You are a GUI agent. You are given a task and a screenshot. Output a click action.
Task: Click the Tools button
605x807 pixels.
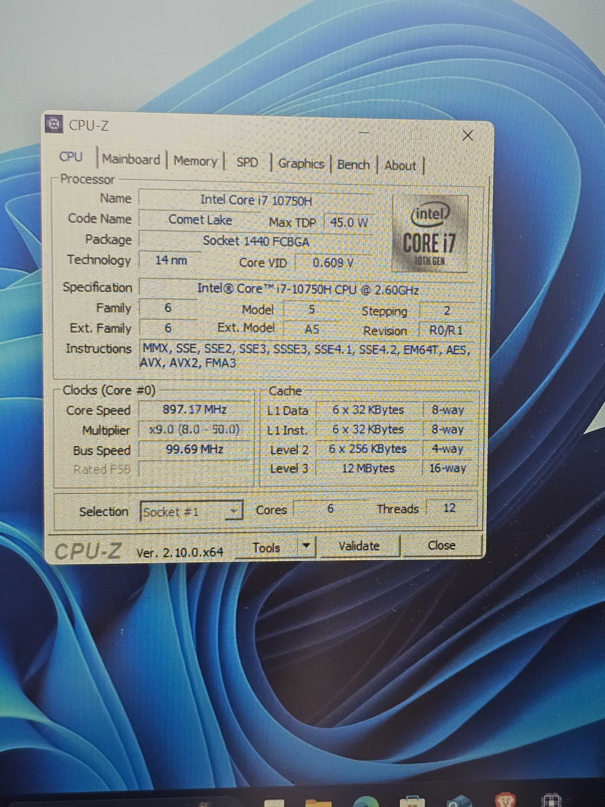267,548
